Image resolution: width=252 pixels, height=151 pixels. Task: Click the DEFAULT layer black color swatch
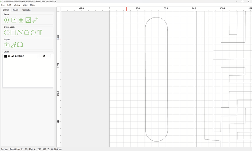(x=5, y=56)
